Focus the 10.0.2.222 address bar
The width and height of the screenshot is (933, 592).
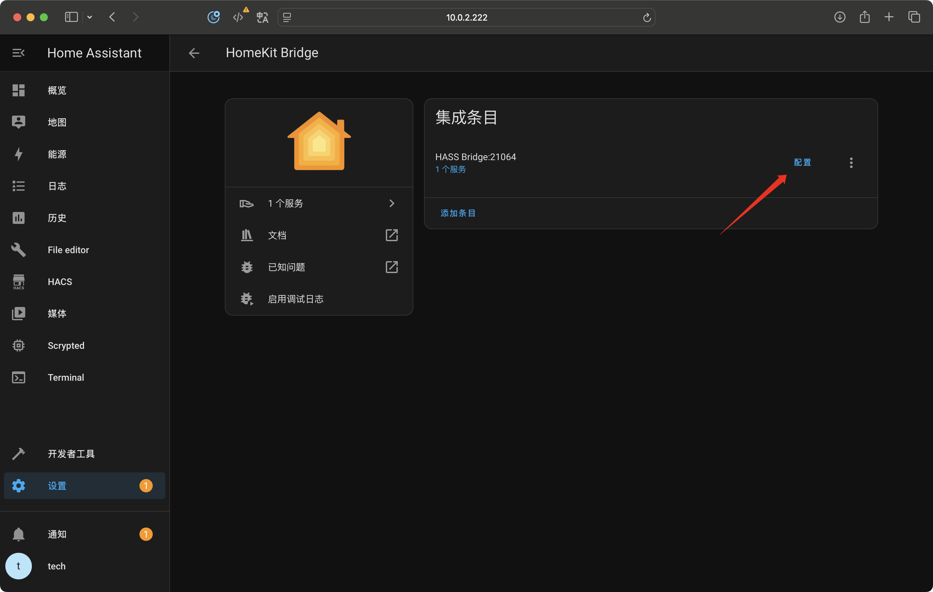pyautogui.click(x=466, y=18)
